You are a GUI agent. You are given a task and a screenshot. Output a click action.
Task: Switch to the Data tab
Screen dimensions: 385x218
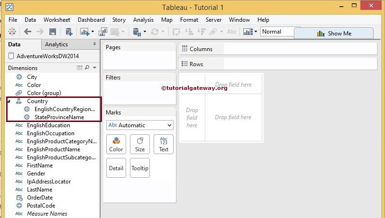(23, 44)
